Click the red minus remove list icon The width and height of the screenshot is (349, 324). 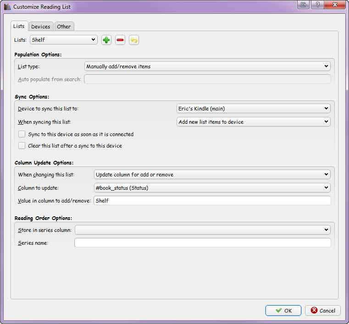click(120, 40)
